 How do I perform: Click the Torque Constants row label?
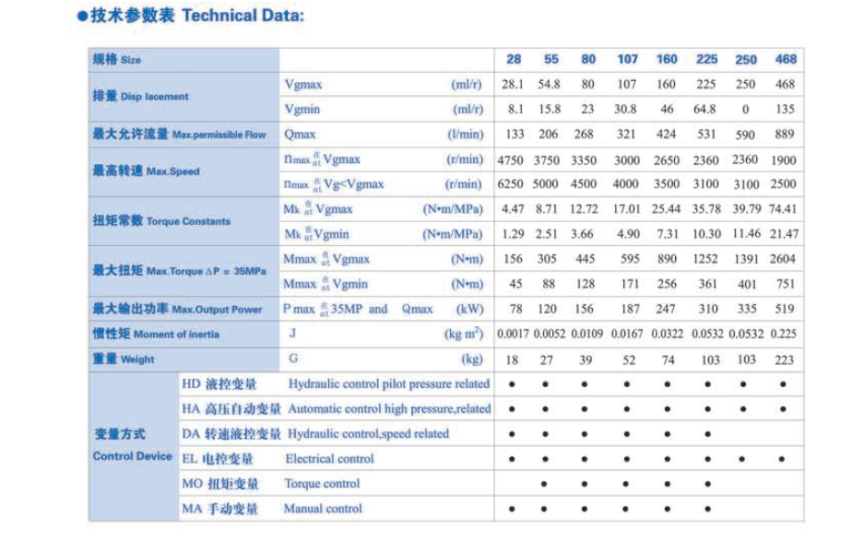pos(162,221)
